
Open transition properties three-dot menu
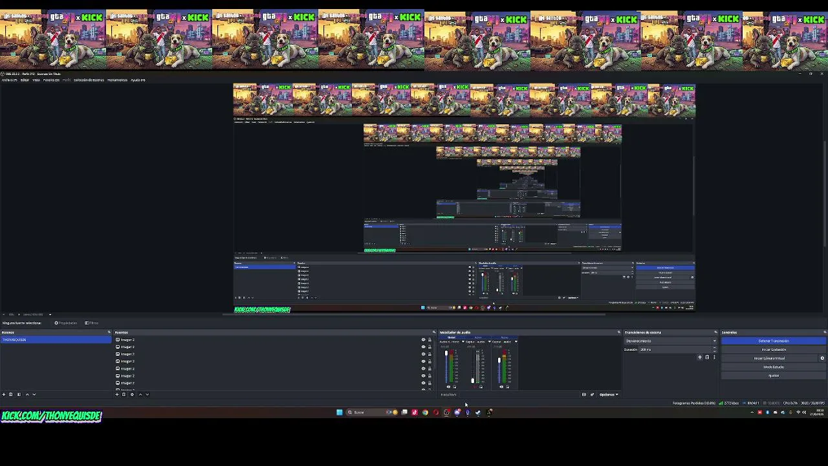(714, 357)
